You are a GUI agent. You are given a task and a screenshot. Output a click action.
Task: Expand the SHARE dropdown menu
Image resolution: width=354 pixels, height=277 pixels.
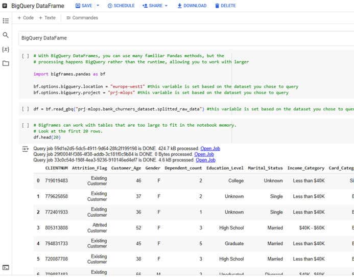point(155,6)
